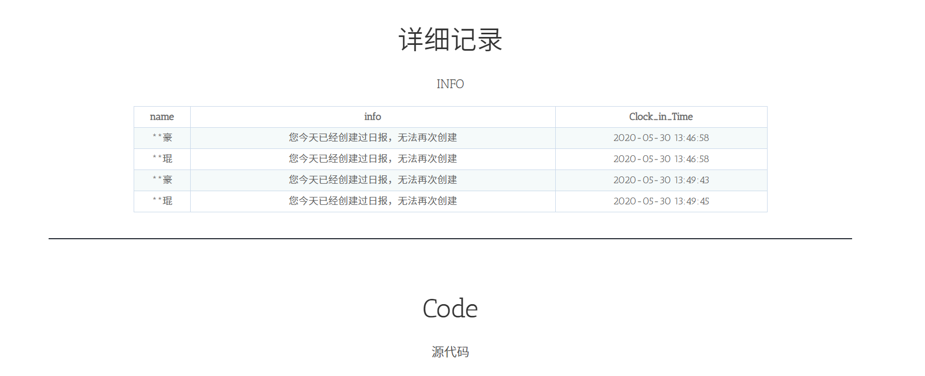Select the name **豪 in the first row
Viewport: 925px width, 376px height.
click(x=162, y=138)
